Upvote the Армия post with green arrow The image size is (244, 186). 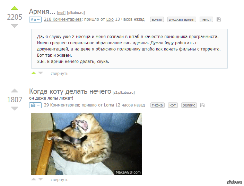click(15, 8)
